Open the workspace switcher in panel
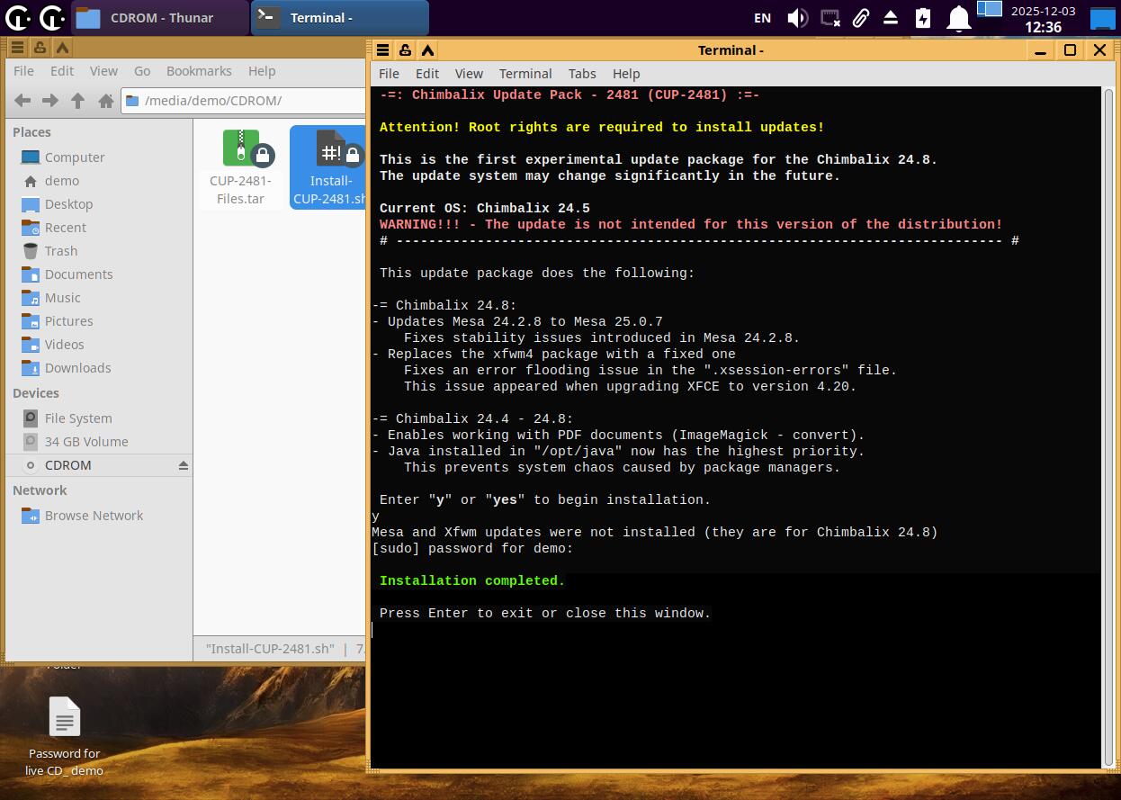 [x=989, y=10]
